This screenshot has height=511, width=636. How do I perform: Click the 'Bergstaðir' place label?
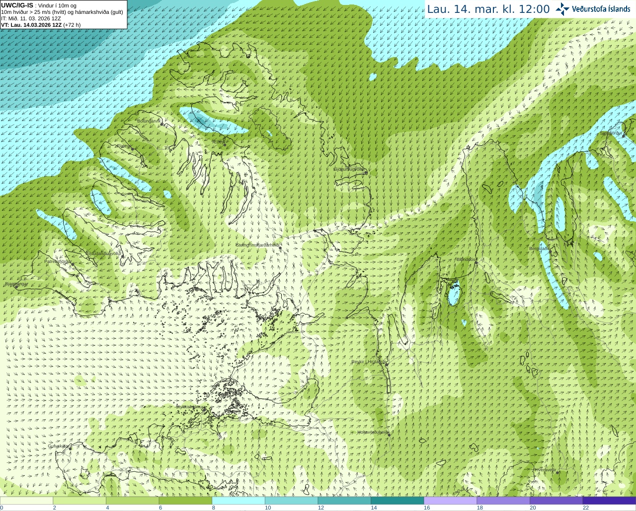pyautogui.click(x=539, y=249)
